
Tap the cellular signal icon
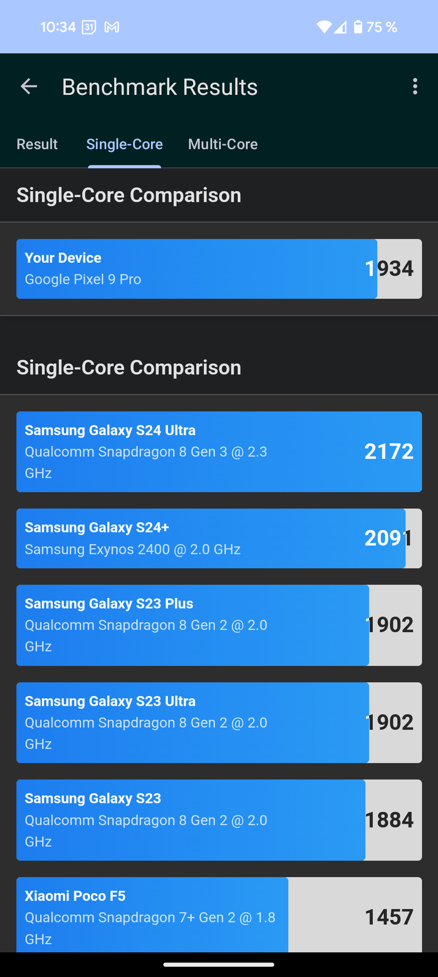tap(340, 27)
